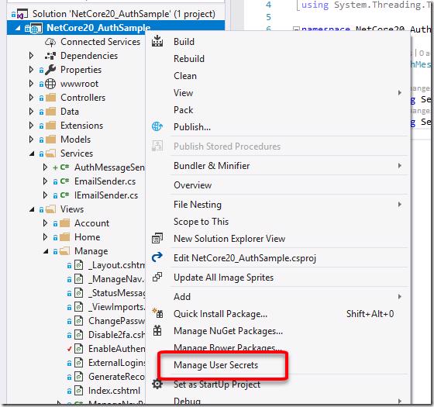434x407 pixels.
Task: Choose Scope to This
Action: (201, 222)
